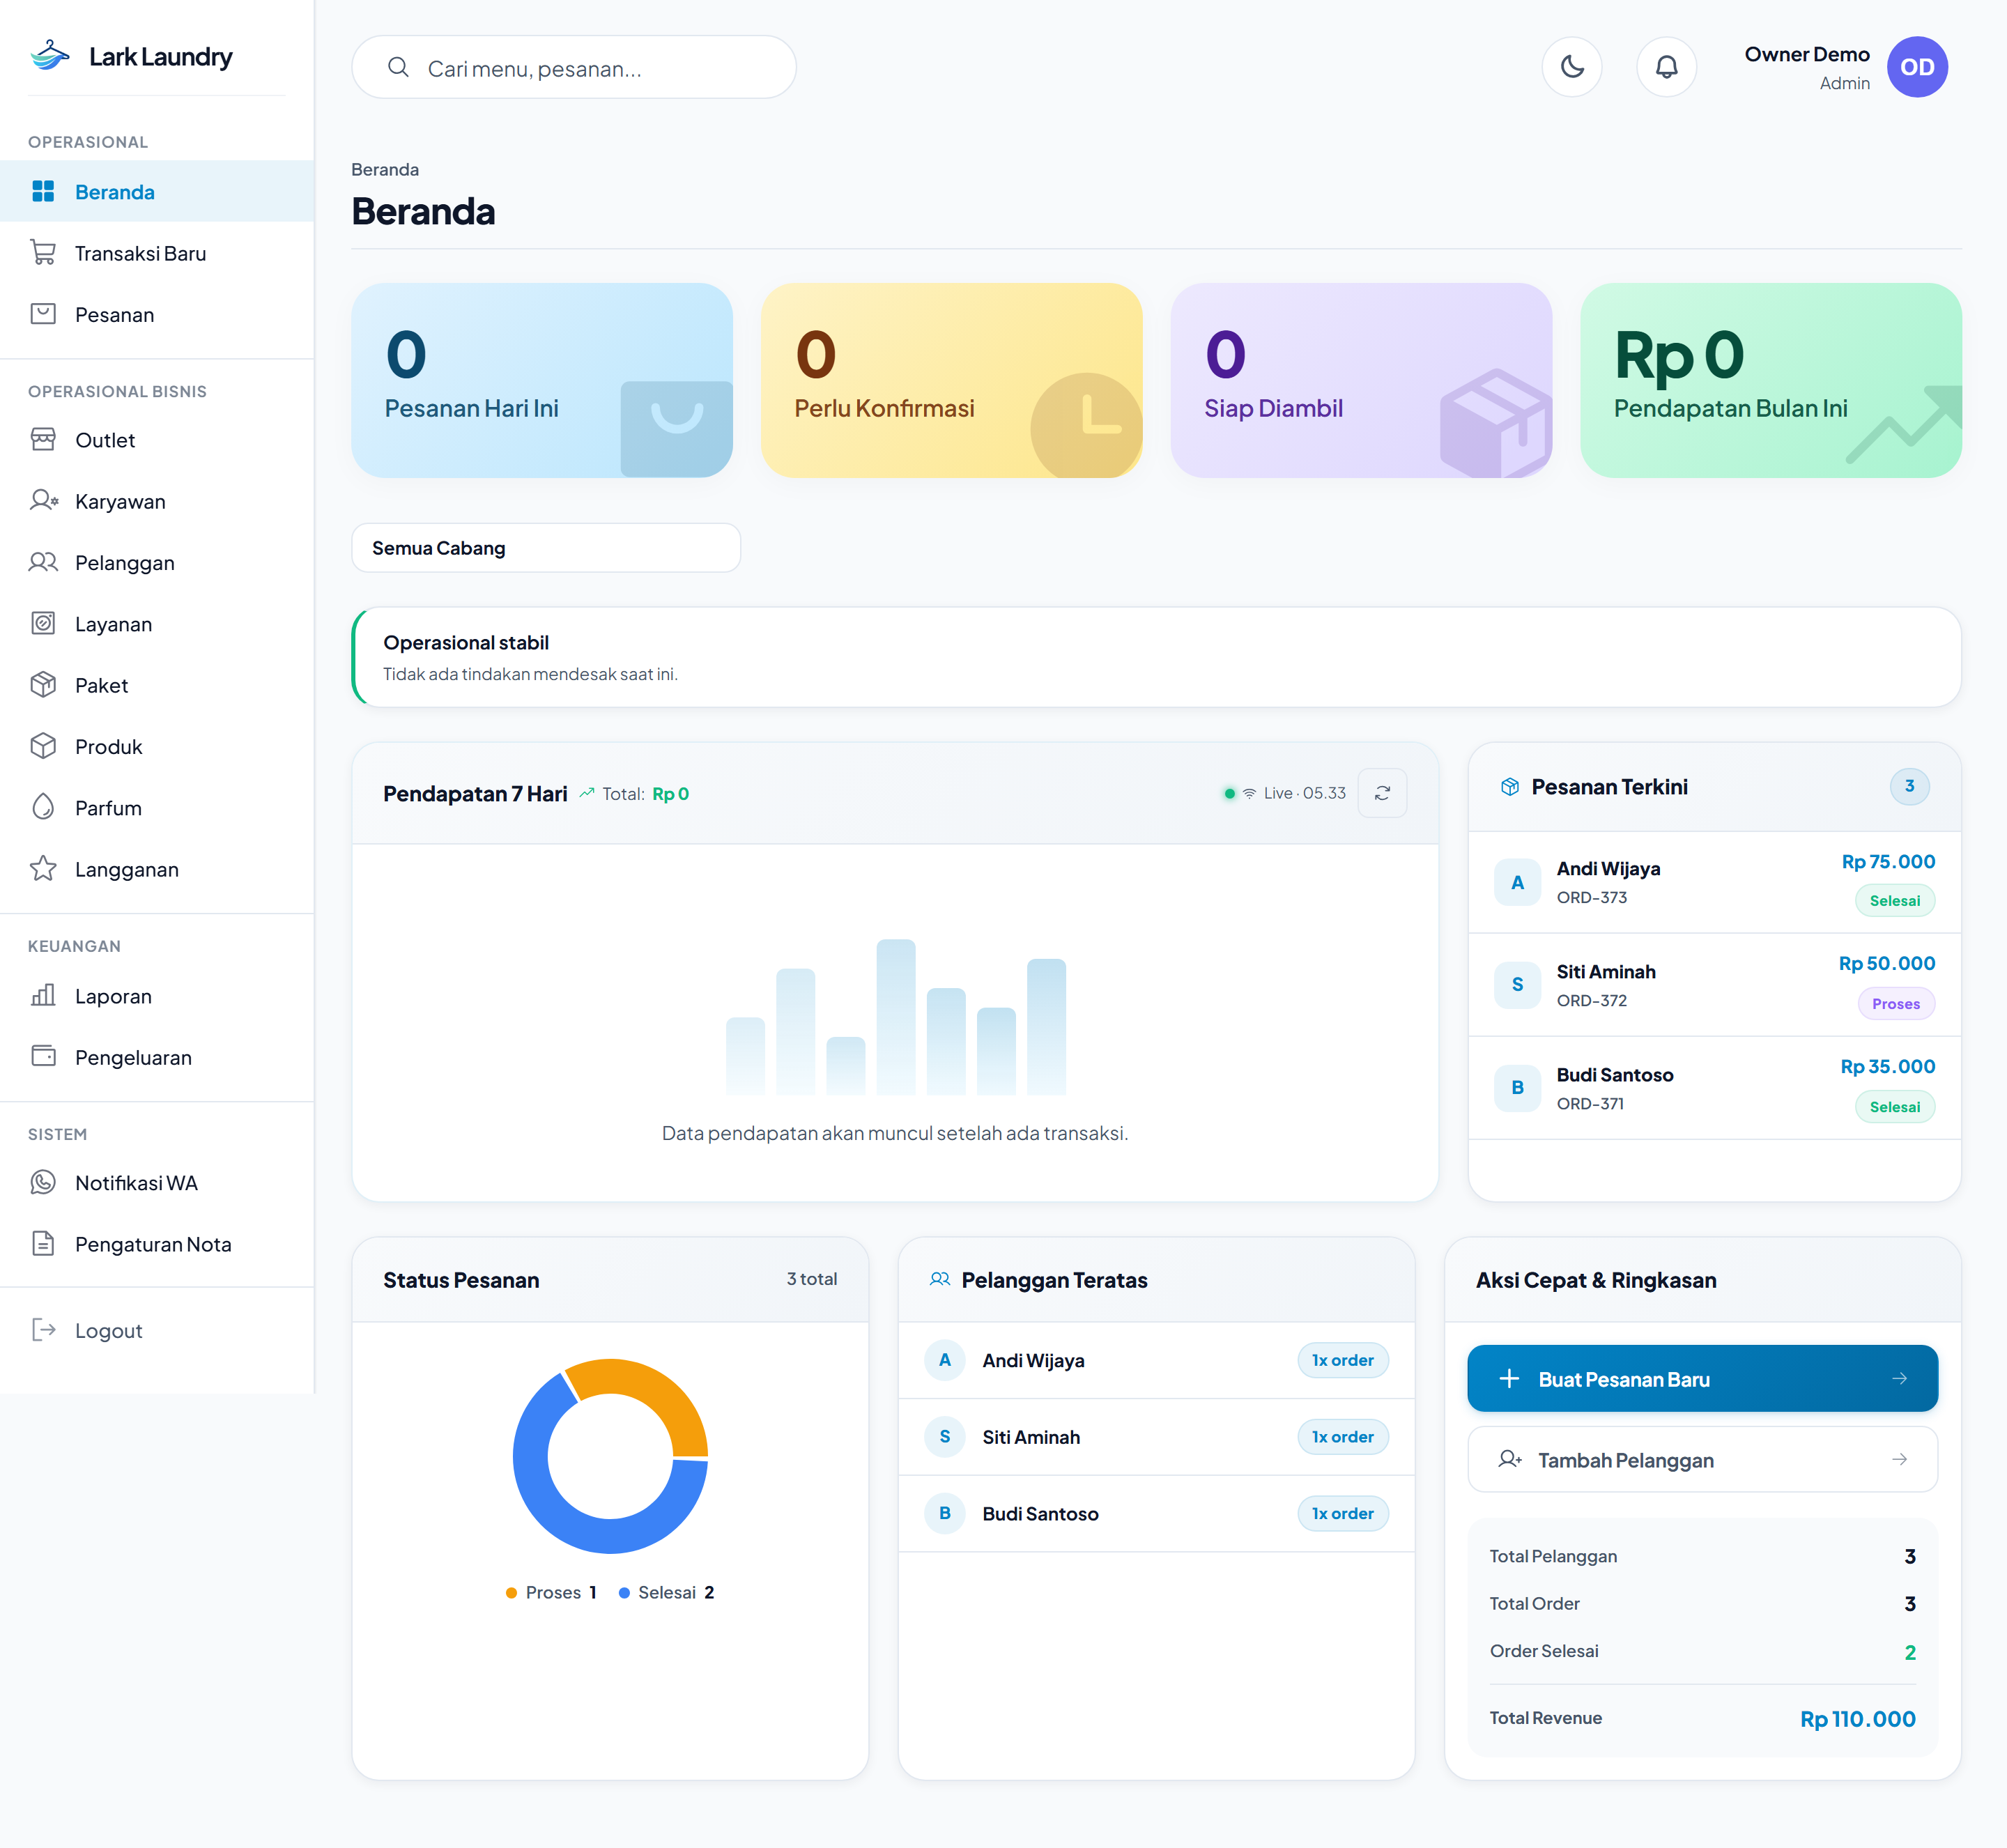This screenshot has width=2007, height=1848.
Task: Click the Karyawan employee icon
Action: pyautogui.click(x=43, y=501)
